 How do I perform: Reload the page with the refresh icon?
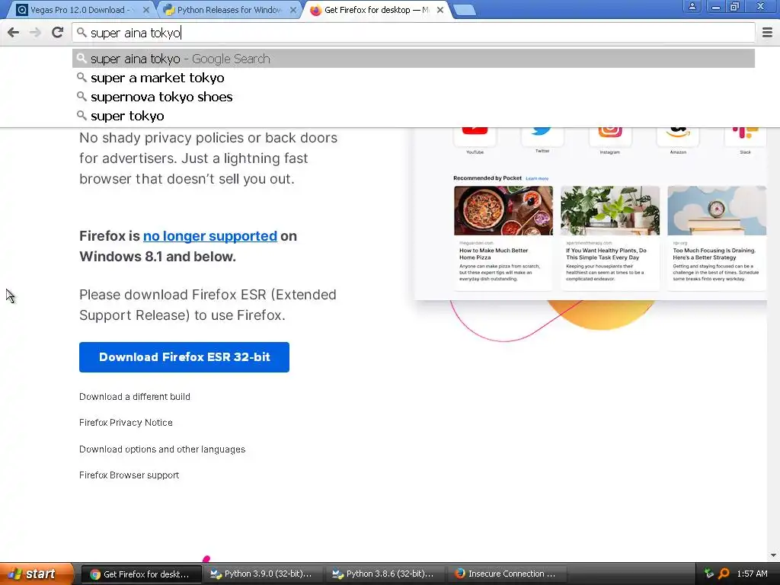(58, 33)
